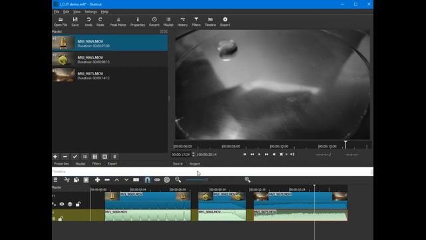Remove item with playlist minus button
The width and height of the screenshot is (426, 240).
coord(65,157)
